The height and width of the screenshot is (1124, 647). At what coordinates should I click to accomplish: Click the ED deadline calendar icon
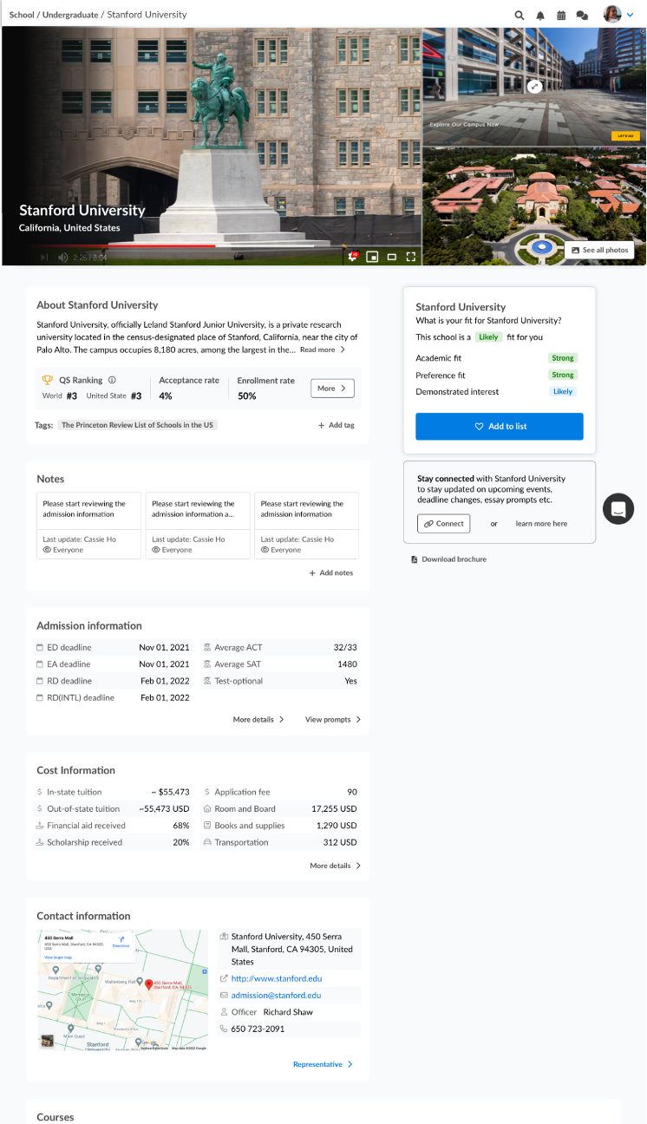39,647
